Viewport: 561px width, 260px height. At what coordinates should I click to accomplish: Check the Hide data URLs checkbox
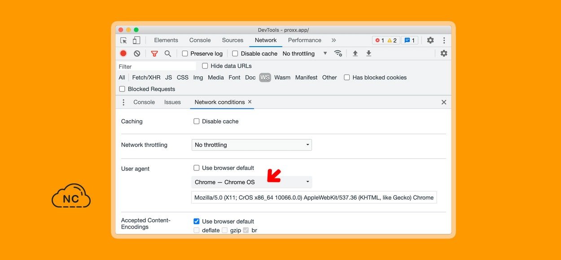point(205,66)
